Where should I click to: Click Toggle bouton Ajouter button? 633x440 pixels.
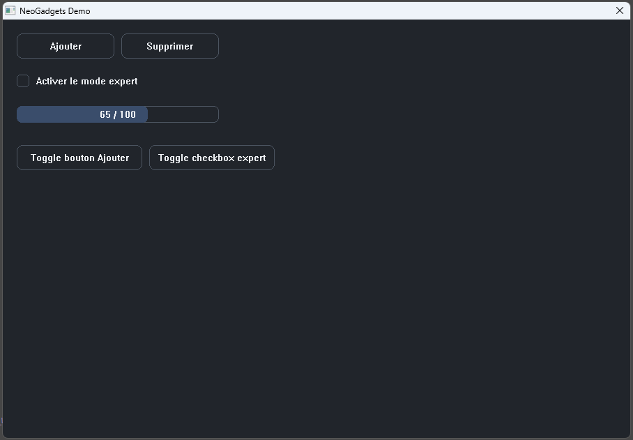pos(79,158)
